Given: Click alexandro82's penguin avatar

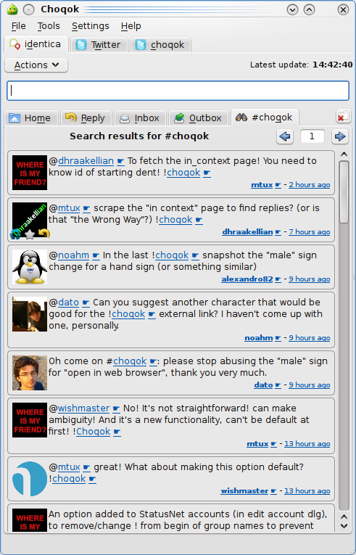Looking at the screenshot, I should (x=30, y=267).
